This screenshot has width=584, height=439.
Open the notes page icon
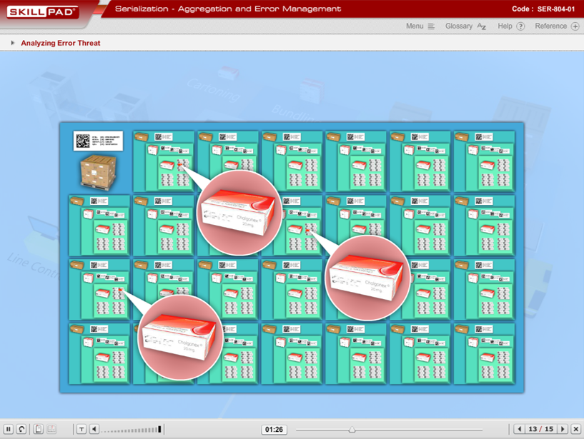pos(39,429)
